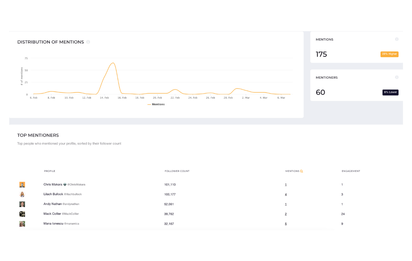Click the @manamica handle
This screenshot has height=261, width=412.
pos(72,224)
